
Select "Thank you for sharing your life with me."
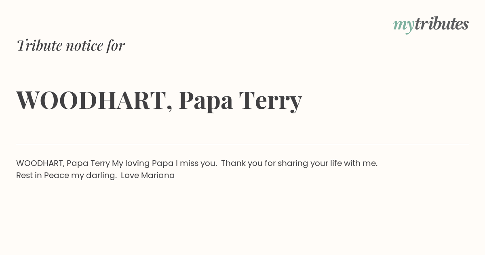pos(299,164)
